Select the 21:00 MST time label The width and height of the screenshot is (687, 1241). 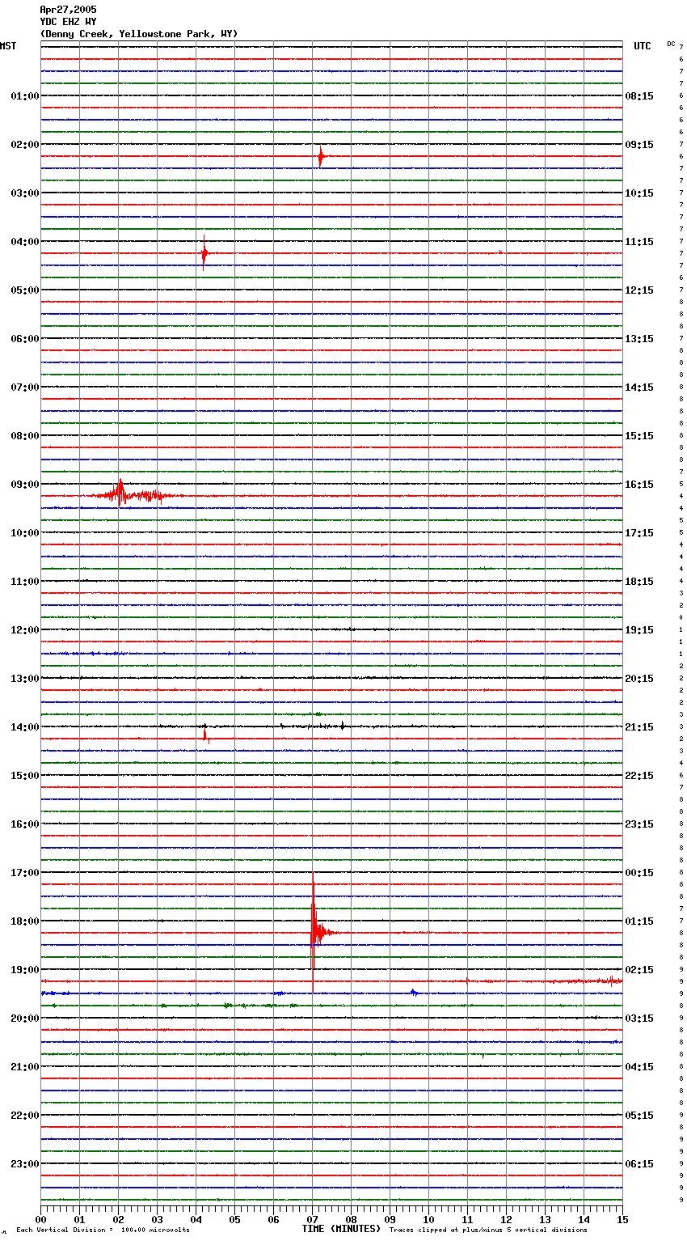pyautogui.click(x=25, y=1067)
